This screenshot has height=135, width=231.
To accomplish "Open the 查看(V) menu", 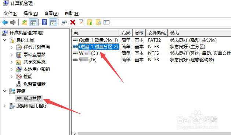I will [51, 13].
